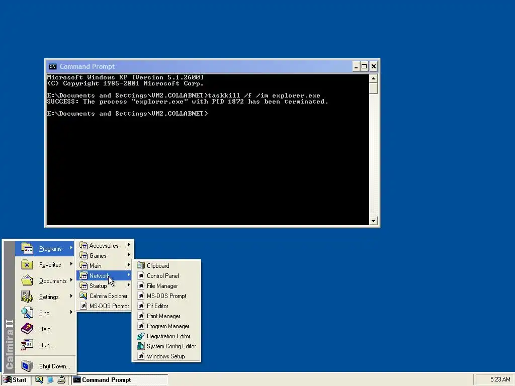Launch File Manager from the submenu

pyautogui.click(x=166, y=286)
